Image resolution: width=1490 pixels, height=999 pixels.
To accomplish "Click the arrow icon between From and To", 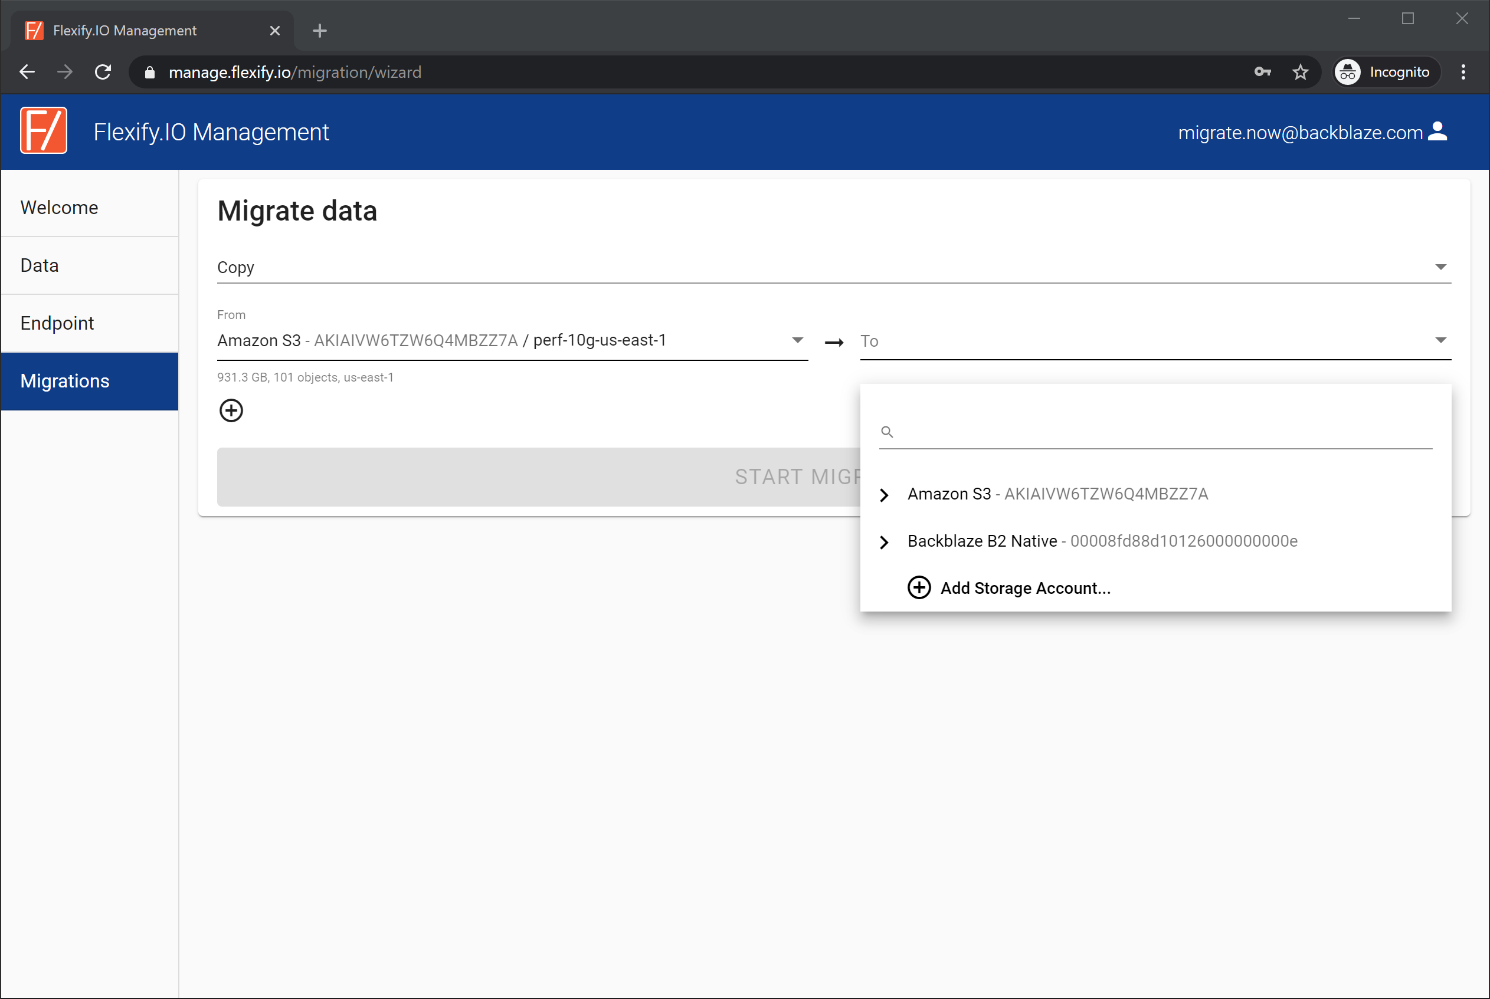I will pos(833,341).
